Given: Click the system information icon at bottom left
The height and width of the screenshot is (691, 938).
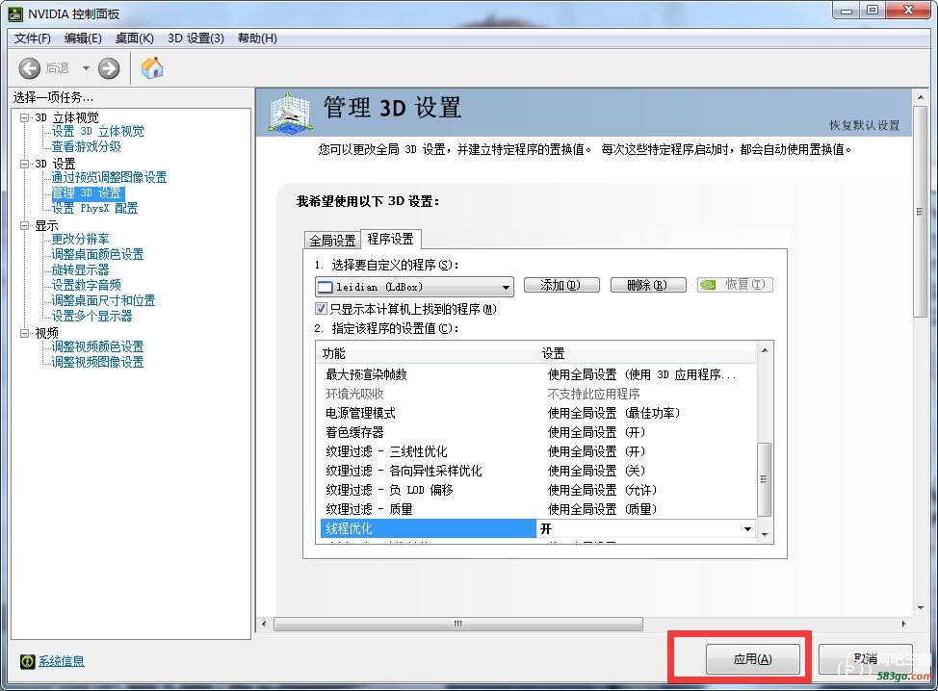Looking at the screenshot, I should (x=28, y=661).
